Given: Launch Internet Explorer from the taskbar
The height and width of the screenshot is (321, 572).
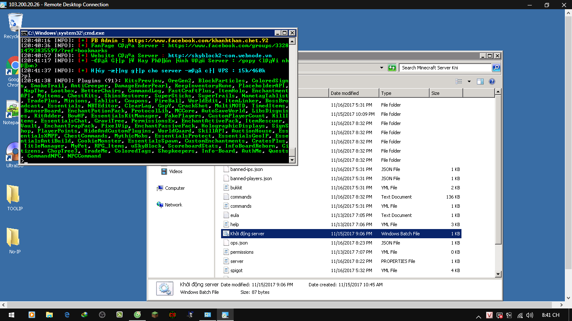Looking at the screenshot, I should pos(67,315).
